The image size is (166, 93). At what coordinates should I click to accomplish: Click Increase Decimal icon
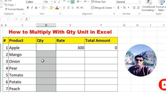pos(134,7)
